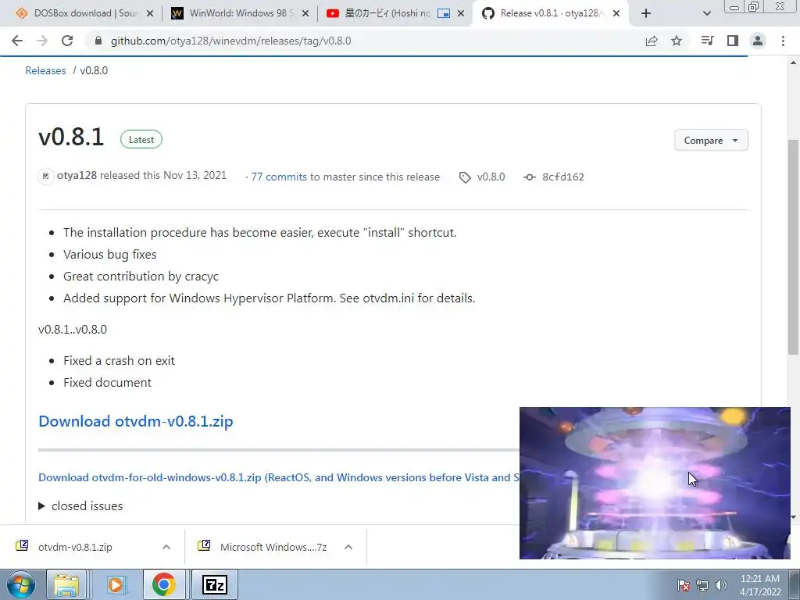Click the scrollbar up arrow
The image size is (800, 600).
pos(793,62)
